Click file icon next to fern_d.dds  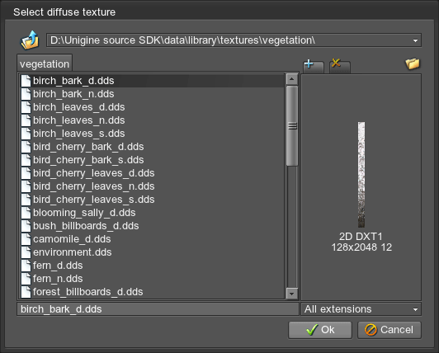point(26,266)
